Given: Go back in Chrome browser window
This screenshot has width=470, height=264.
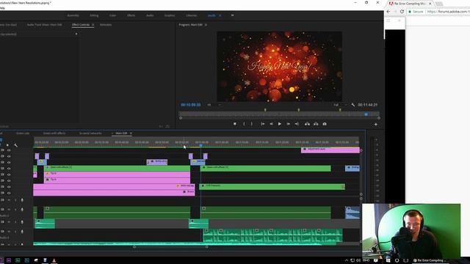Looking at the screenshot, I should point(388,12).
